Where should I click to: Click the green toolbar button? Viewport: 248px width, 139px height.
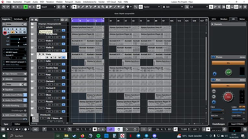click(26, 7)
